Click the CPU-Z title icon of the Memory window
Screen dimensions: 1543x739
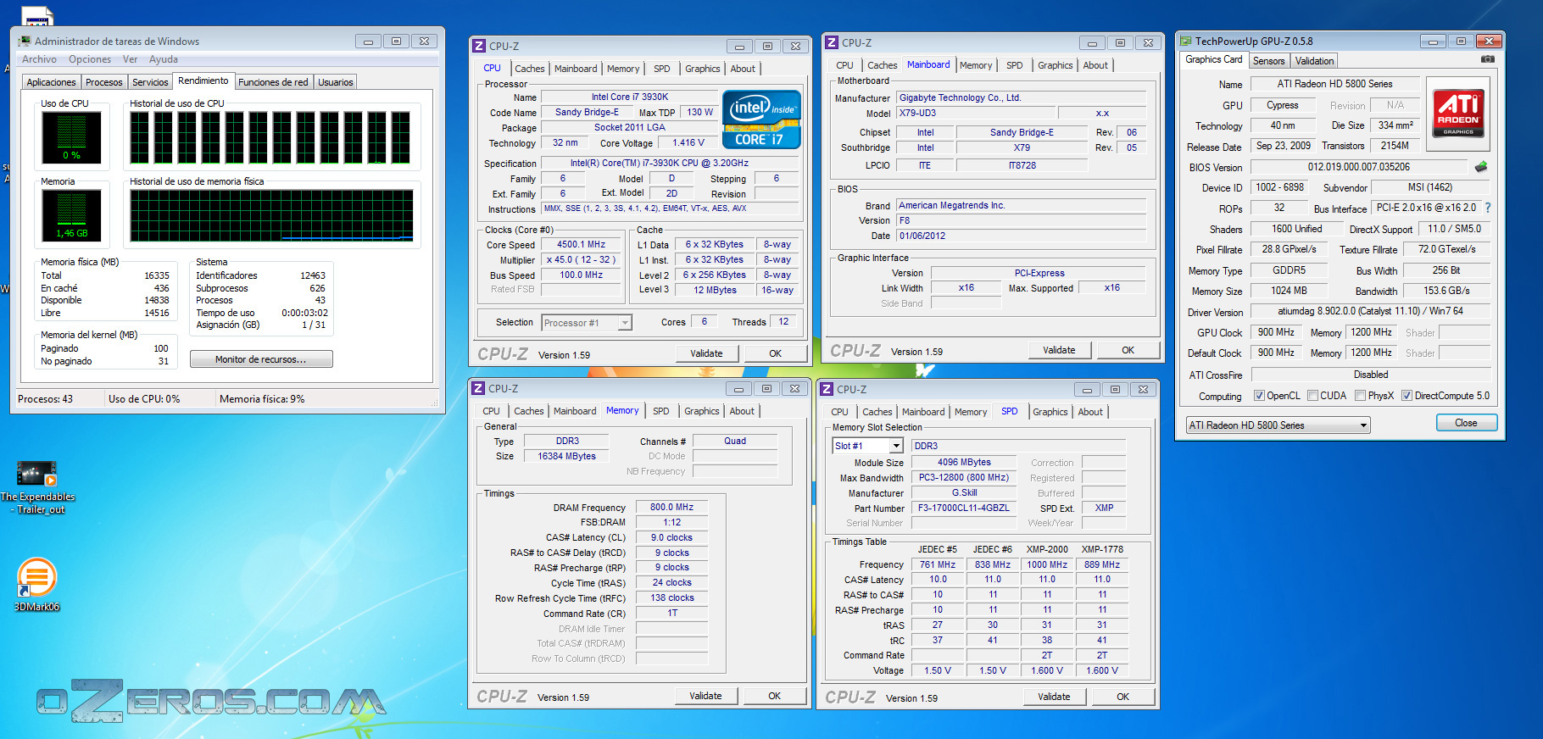478,388
